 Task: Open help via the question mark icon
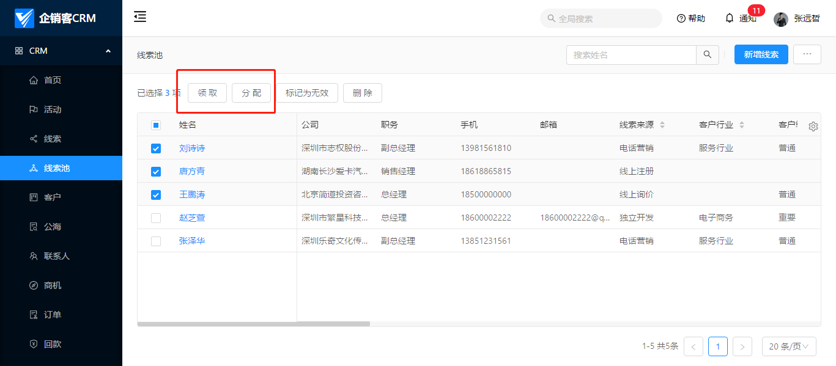click(681, 18)
